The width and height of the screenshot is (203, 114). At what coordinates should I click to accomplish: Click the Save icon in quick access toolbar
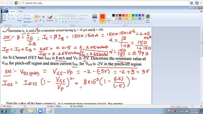pos(6,8)
